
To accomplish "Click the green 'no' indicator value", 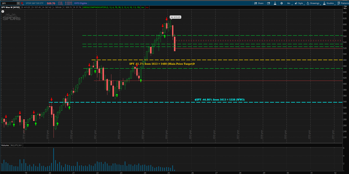I will click(x=143, y=7).
